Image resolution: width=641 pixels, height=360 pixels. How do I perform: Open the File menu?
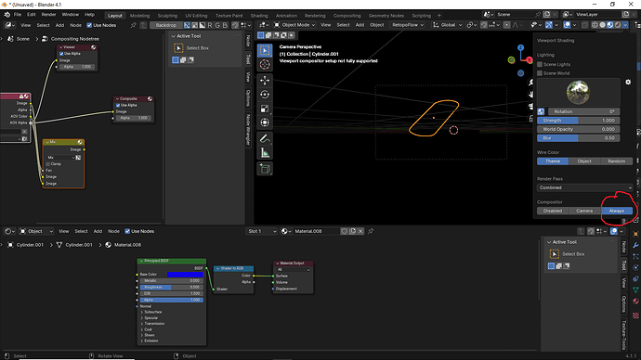(x=17, y=15)
